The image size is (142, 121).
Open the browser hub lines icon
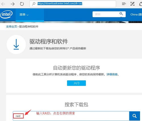124,4
